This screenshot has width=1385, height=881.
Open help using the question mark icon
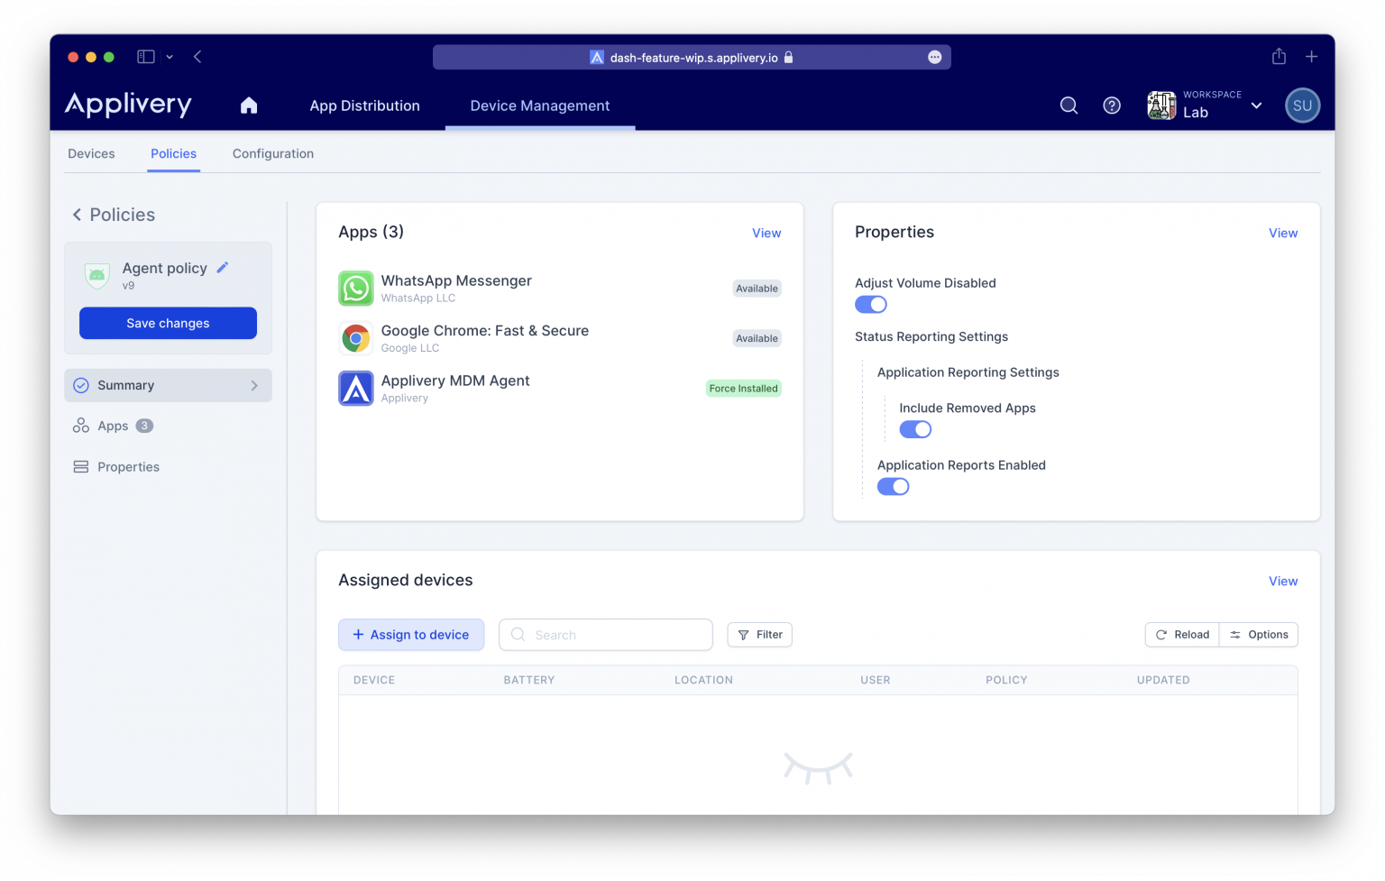[x=1111, y=106]
